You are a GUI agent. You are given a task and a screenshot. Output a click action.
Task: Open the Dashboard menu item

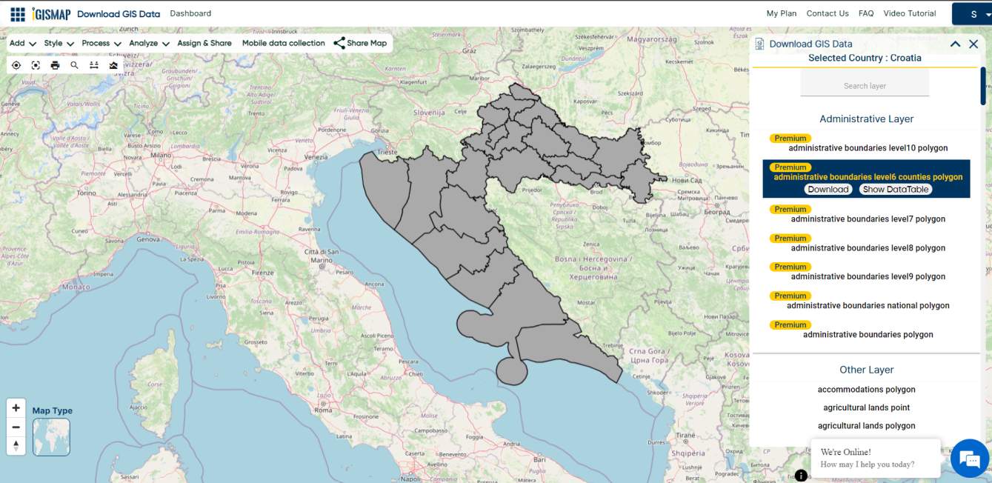[190, 13]
